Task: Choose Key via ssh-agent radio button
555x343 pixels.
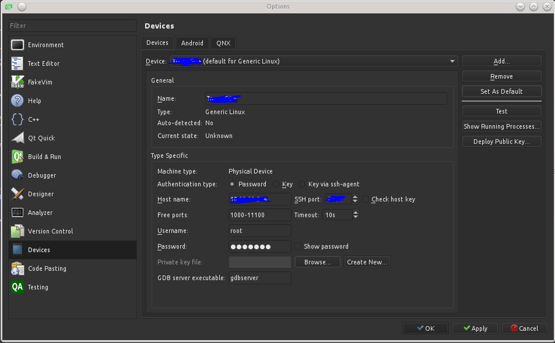Action: point(302,184)
